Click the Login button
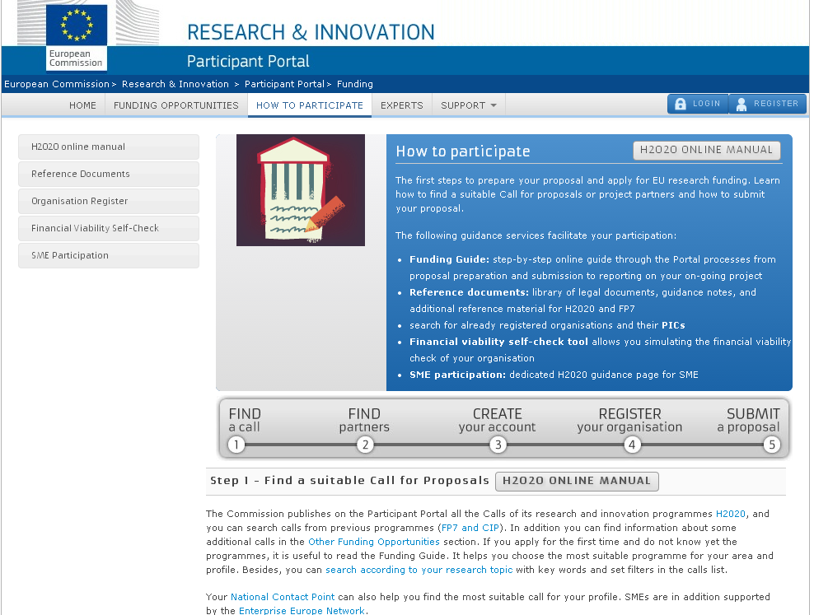This screenshot has height=615, width=814. (x=698, y=104)
